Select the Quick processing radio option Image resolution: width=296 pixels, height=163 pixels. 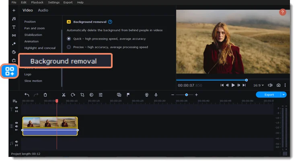pos(69,39)
